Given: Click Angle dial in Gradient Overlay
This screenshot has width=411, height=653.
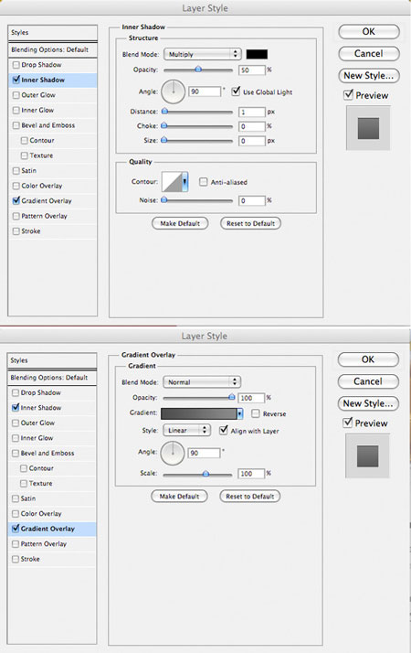Looking at the screenshot, I should 173,453.
